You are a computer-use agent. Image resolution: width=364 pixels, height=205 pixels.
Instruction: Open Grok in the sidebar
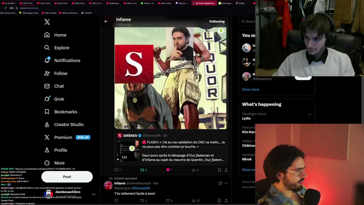pyautogui.click(x=54, y=99)
